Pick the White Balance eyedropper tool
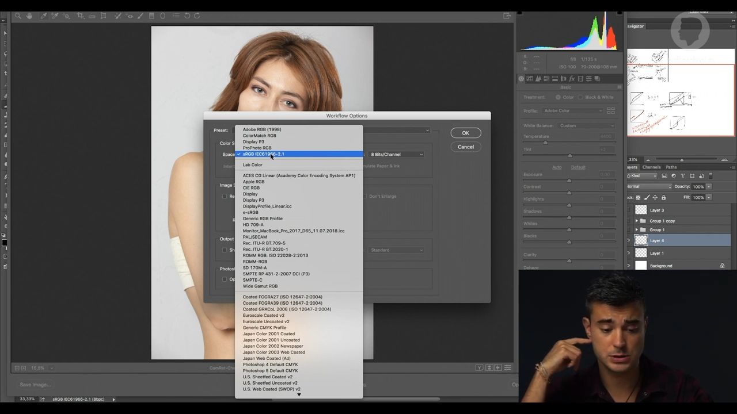The image size is (737, 414). (44, 16)
